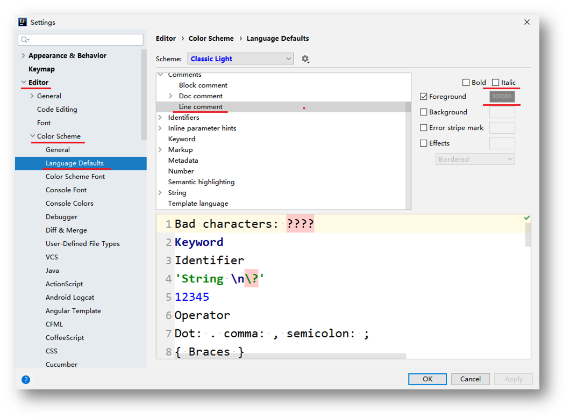Viewport: 570px width, 420px height.
Task: Click the scheme settings gear icon
Action: click(x=305, y=59)
